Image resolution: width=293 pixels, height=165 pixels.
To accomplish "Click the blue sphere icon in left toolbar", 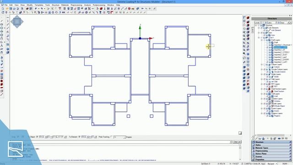I will tap(8, 49).
